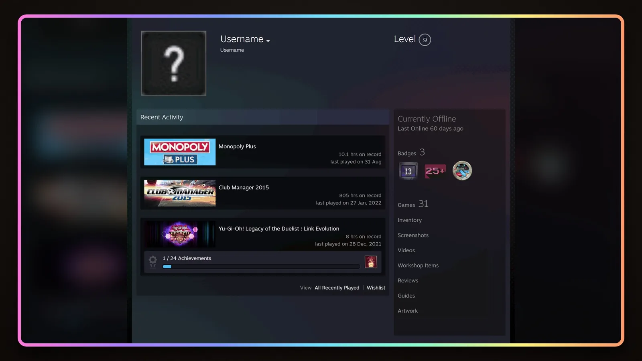This screenshot has width=642, height=361.
Task: Open the Workshop Items page
Action: (x=418, y=266)
